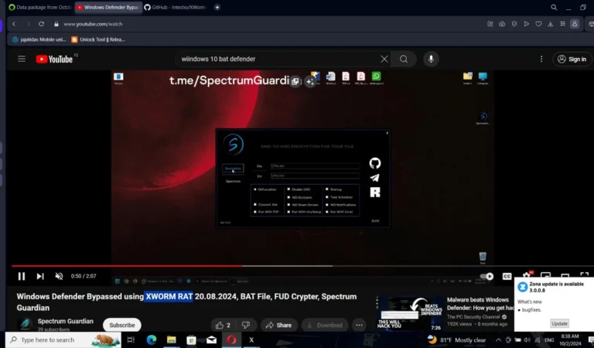Open browser downloads icon
Image resolution: width=594 pixels, height=348 pixels.
(x=551, y=24)
